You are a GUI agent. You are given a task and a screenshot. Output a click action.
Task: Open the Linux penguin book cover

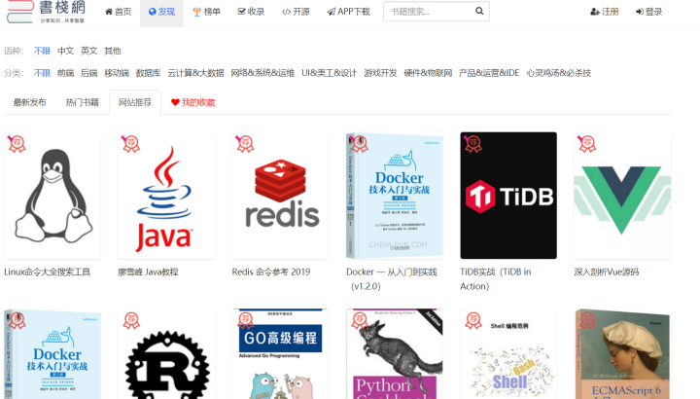[x=52, y=196]
